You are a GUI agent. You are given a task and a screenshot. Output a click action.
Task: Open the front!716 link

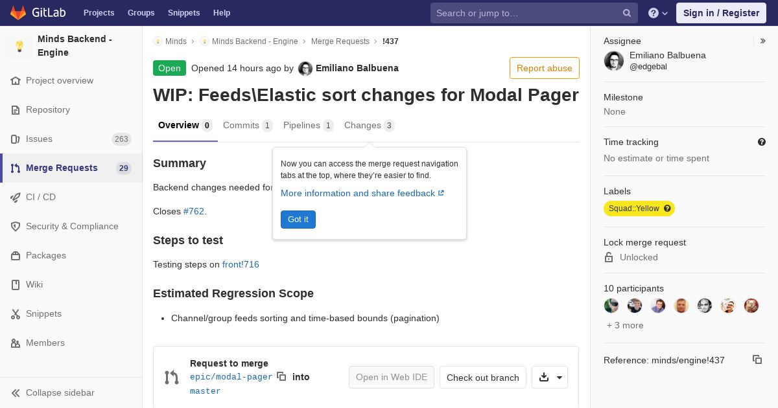click(x=241, y=264)
